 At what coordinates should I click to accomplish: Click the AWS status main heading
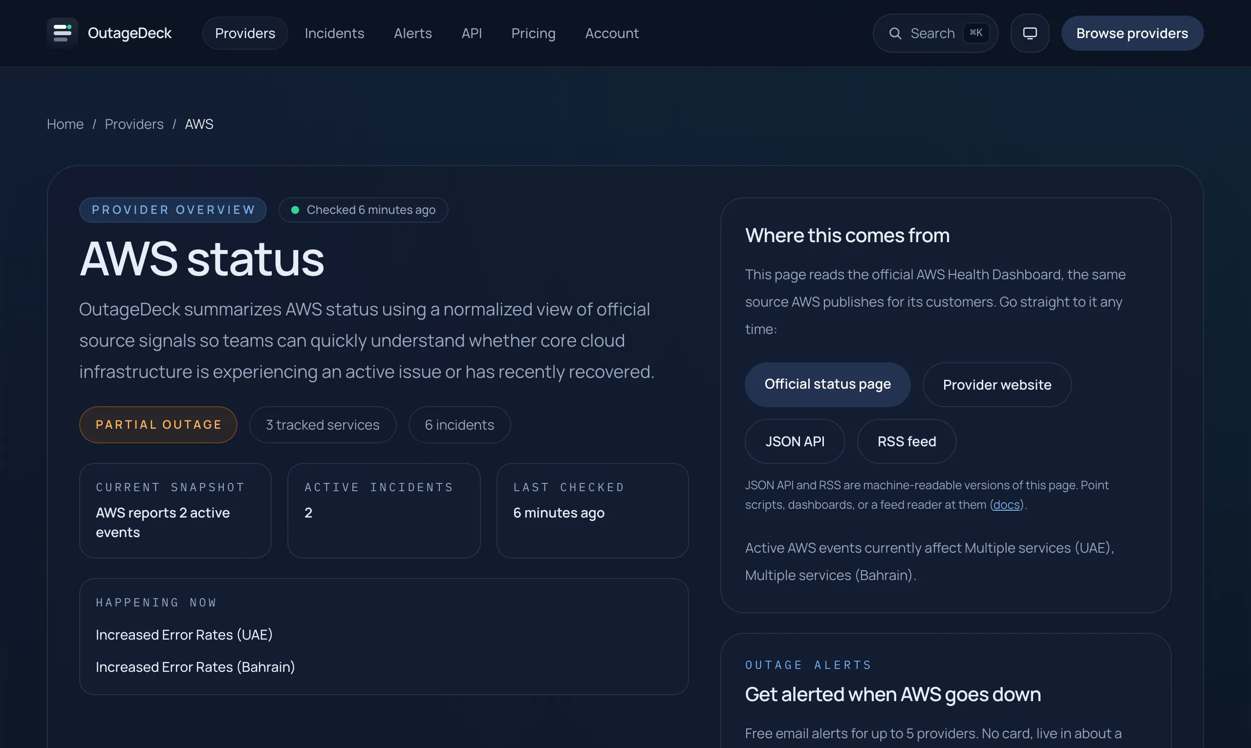point(202,259)
